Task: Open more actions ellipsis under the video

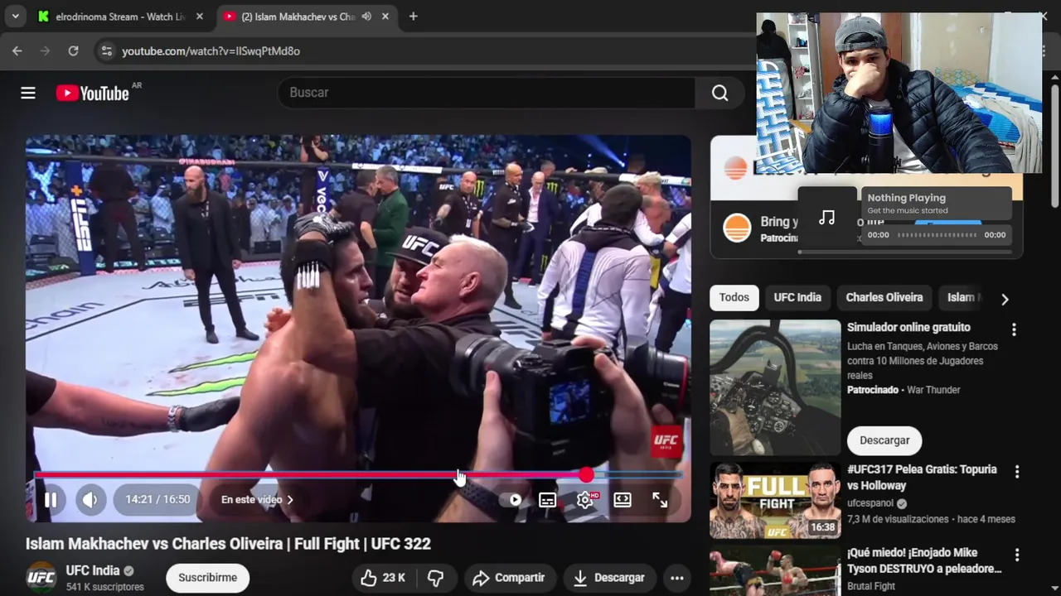Action: 677,578
